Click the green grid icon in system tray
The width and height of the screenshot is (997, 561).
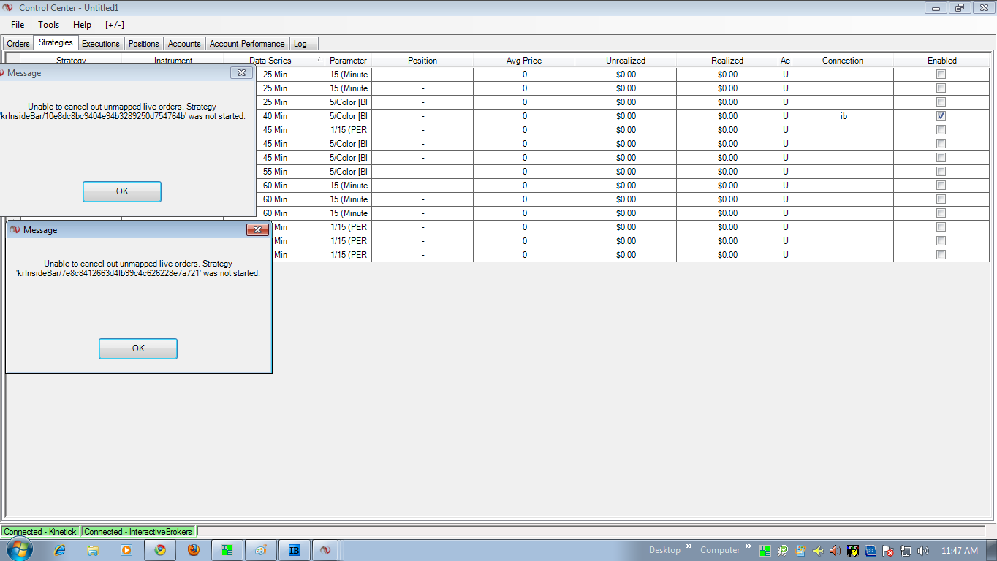tap(765, 551)
